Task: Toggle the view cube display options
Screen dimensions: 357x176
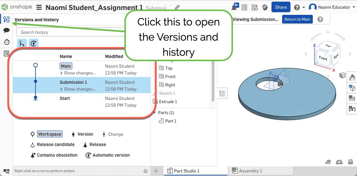Action: (342, 75)
